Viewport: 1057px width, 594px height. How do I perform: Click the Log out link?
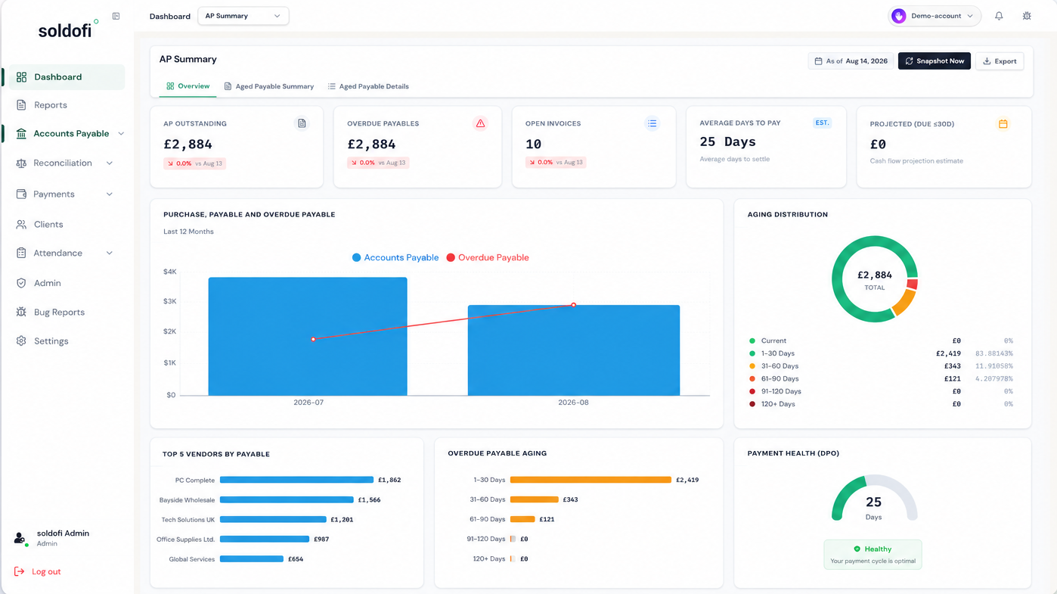click(x=38, y=571)
